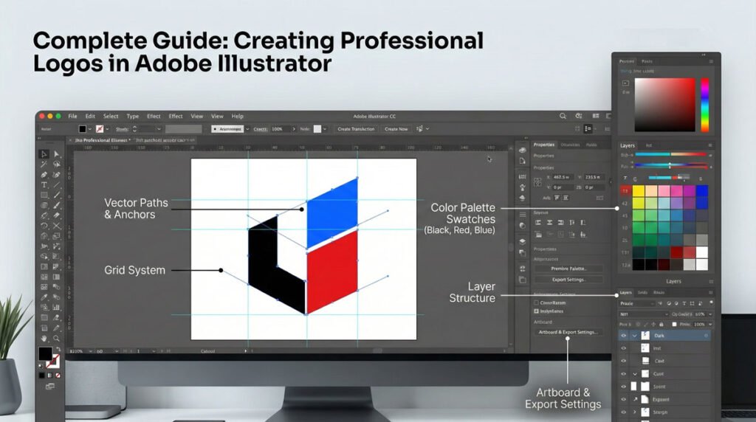Open the Effect menu
The image size is (756, 422).
(154, 117)
